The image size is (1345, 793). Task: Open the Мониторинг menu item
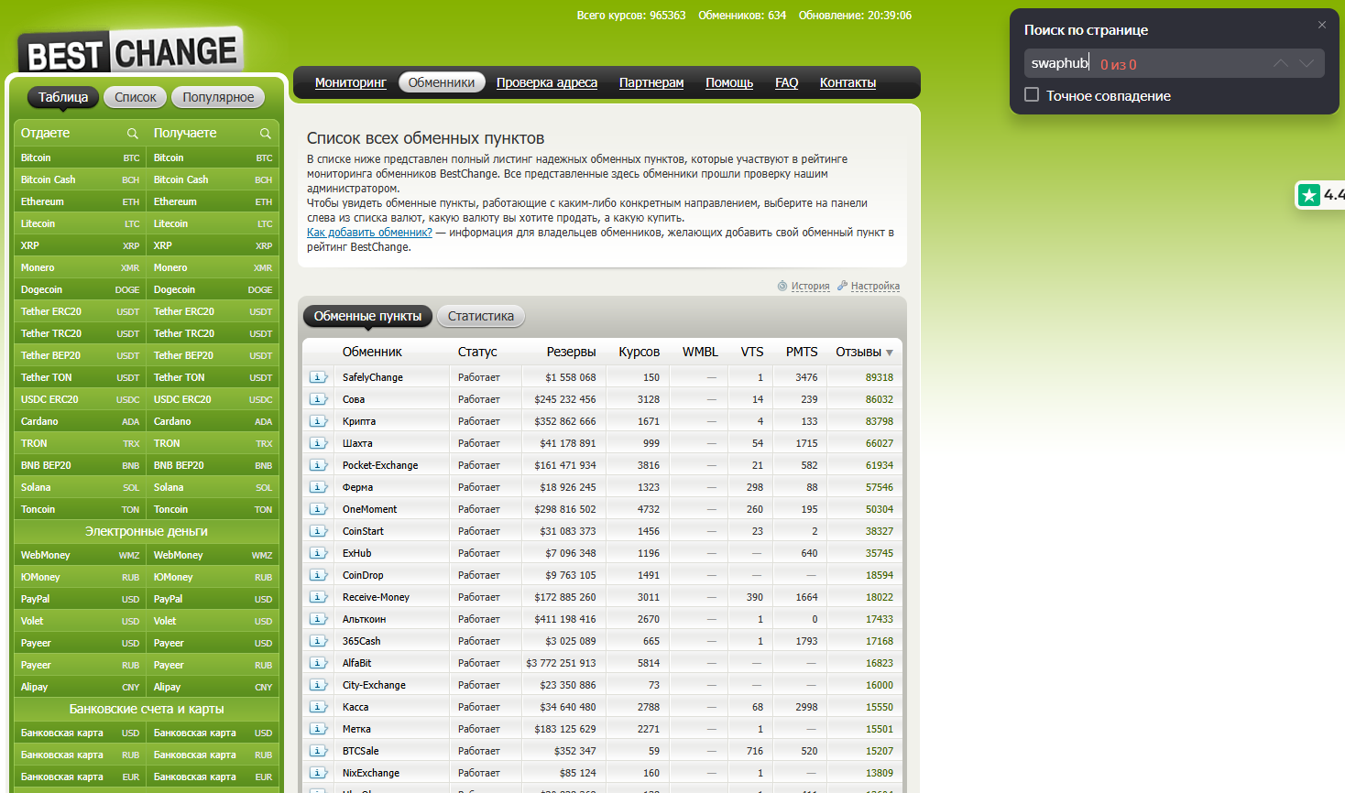(x=350, y=82)
